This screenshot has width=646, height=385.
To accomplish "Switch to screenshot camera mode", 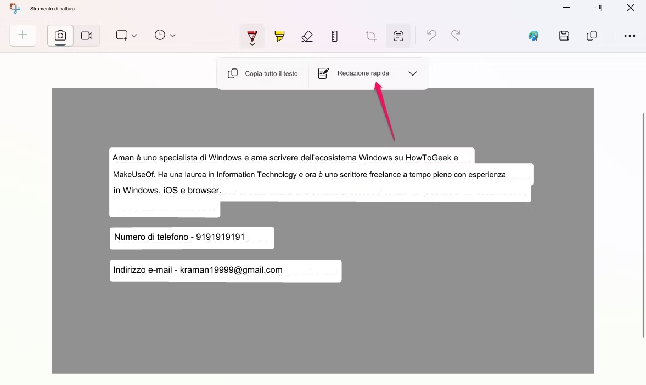I will [x=60, y=36].
